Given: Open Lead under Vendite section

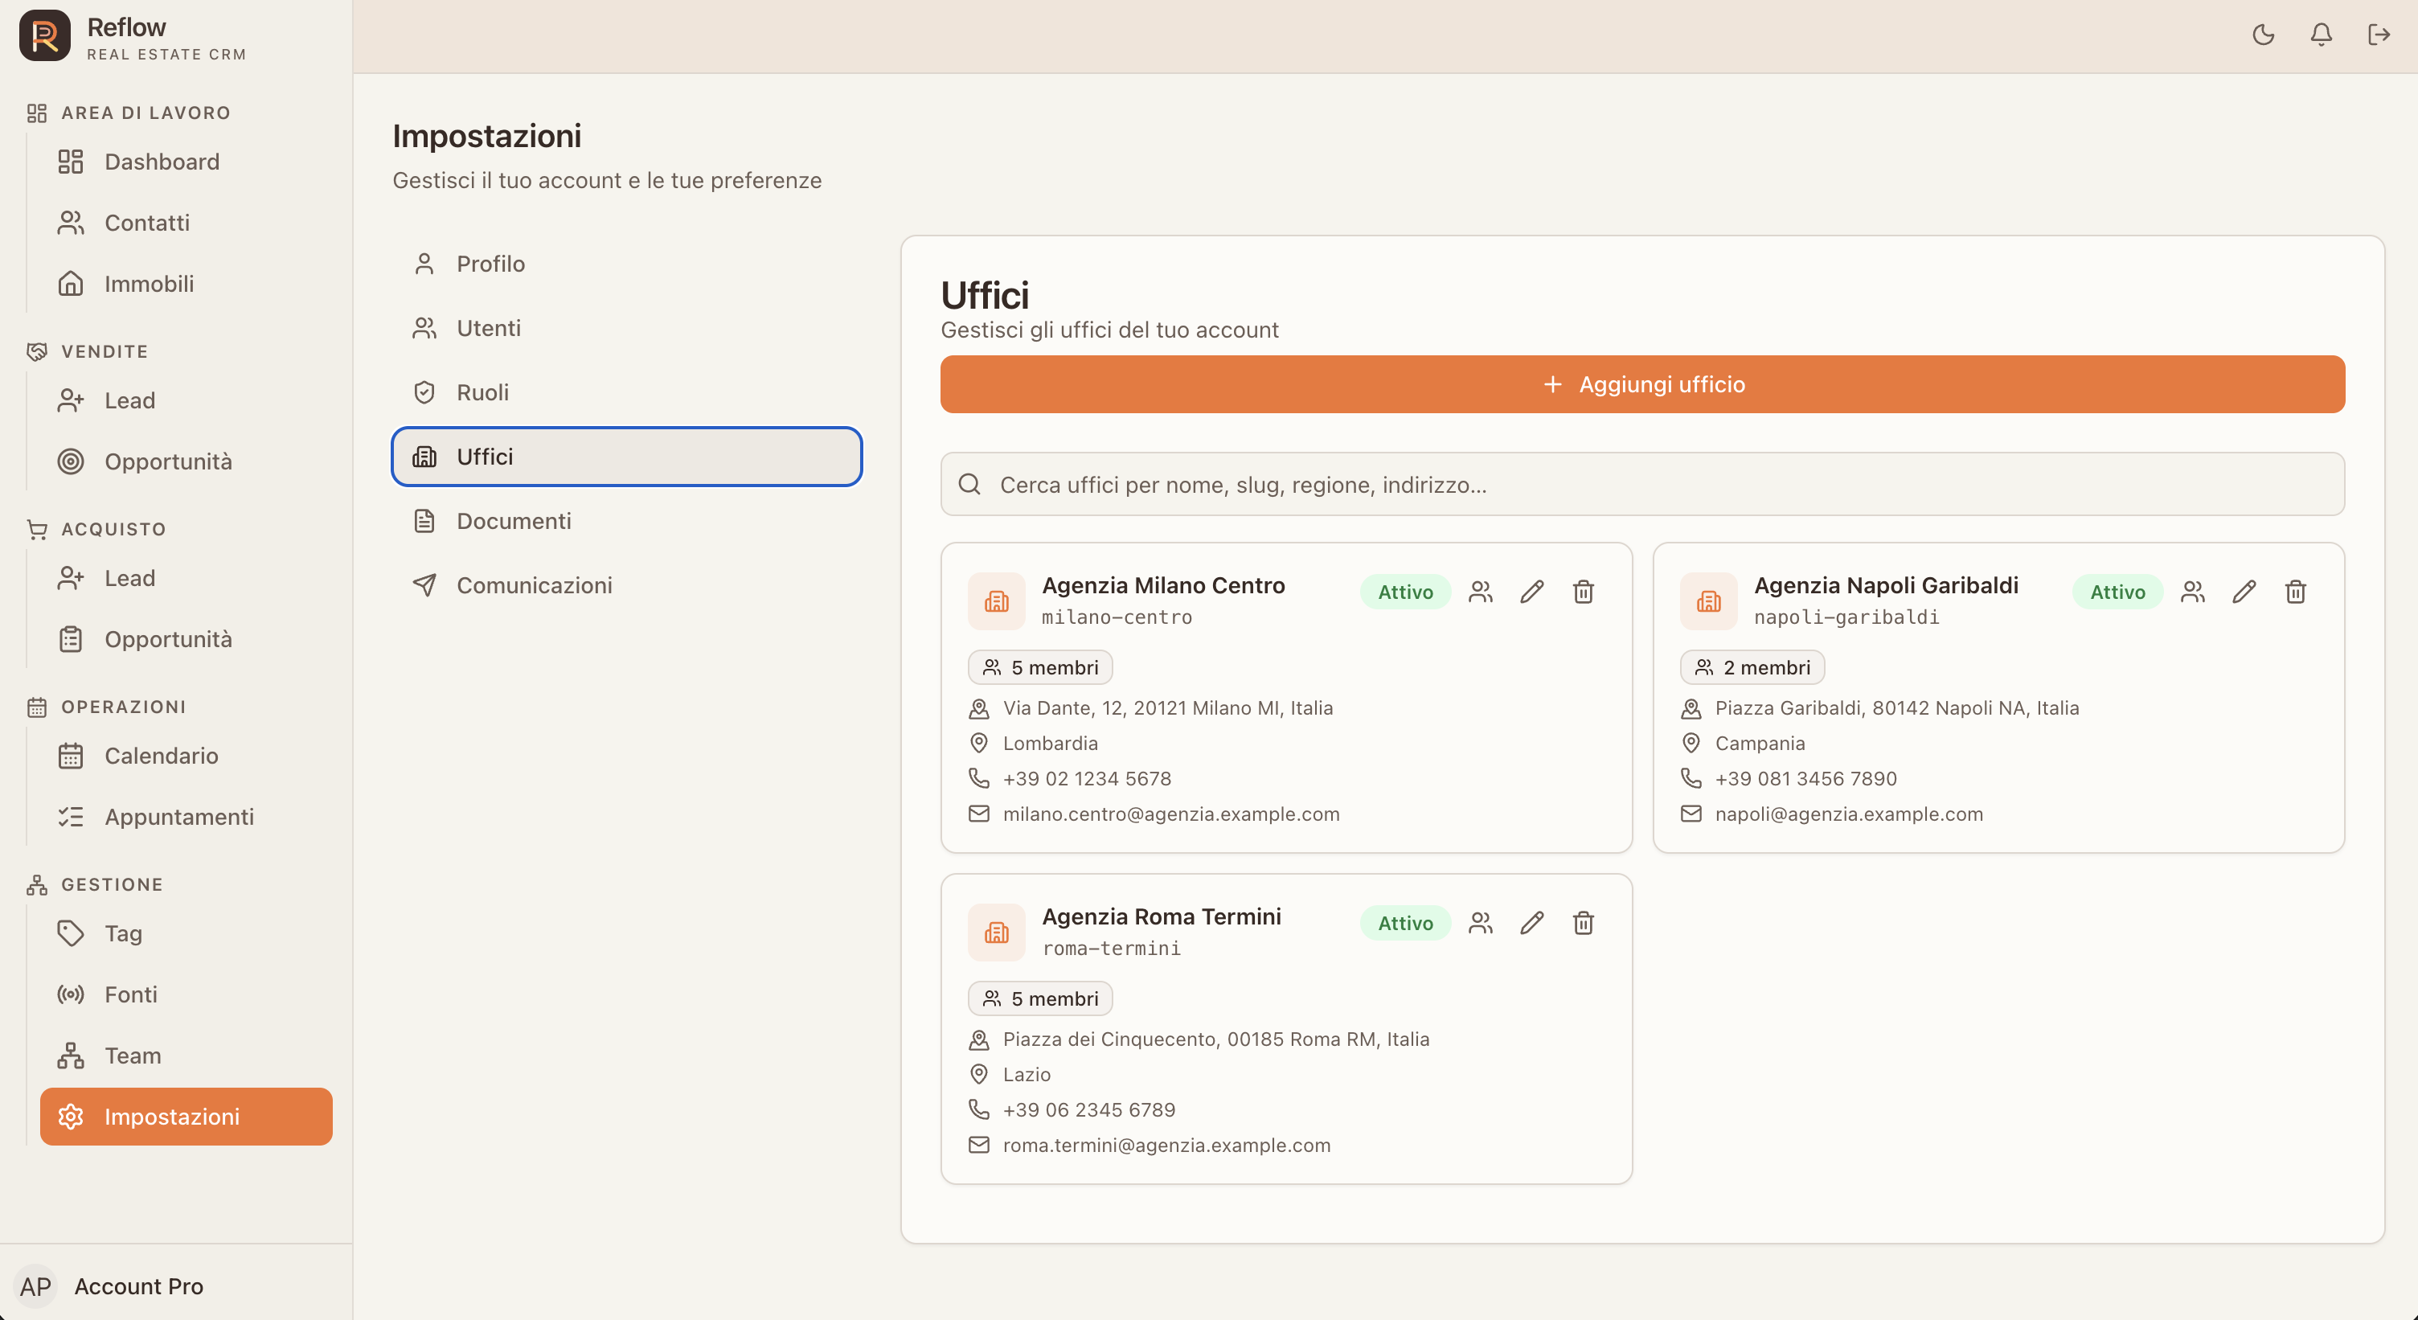Looking at the screenshot, I should point(186,401).
